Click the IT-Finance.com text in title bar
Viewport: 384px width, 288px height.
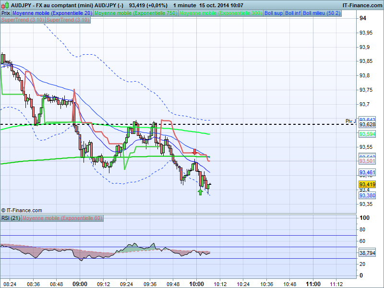point(362,5)
